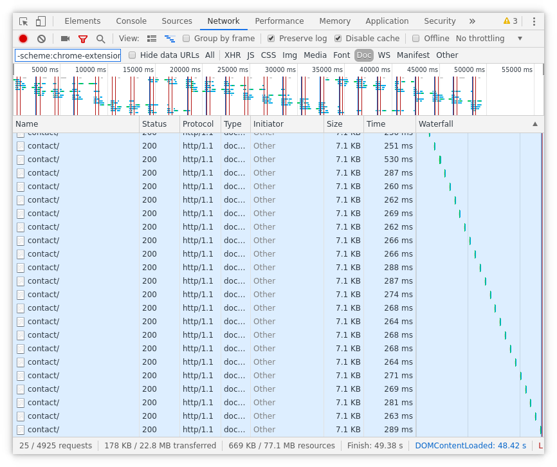The height and width of the screenshot is (467, 557).
Task: Stop recording network log
Action: click(22, 38)
